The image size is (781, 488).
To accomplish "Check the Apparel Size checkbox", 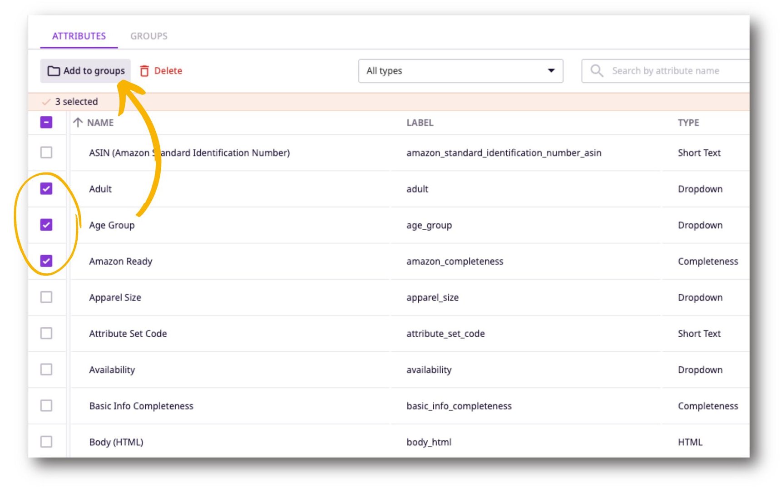I will click(x=47, y=297).
